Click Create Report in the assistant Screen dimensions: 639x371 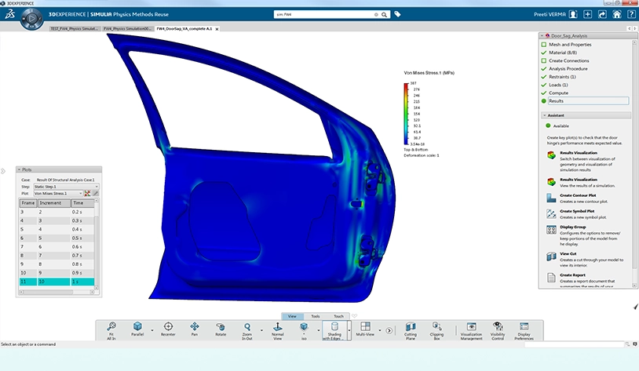coord(572,275)
